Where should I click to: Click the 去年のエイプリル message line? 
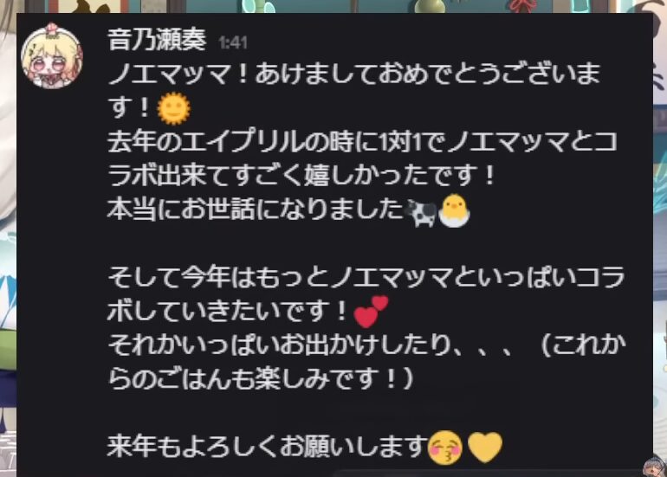coord(362,142)
